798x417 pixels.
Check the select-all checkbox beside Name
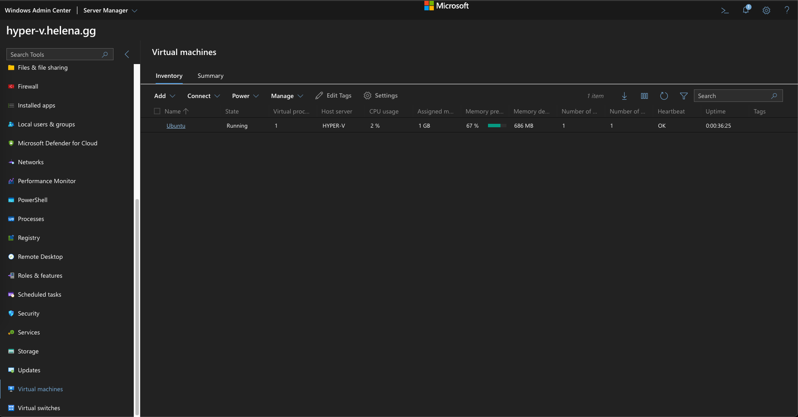pyautogui.click(x=157, y=111)
